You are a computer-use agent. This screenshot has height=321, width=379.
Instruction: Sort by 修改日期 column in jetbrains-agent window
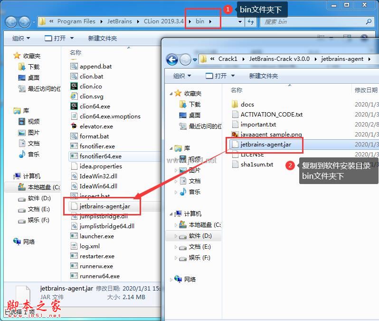pyautogui.click(x=366, y=90)
